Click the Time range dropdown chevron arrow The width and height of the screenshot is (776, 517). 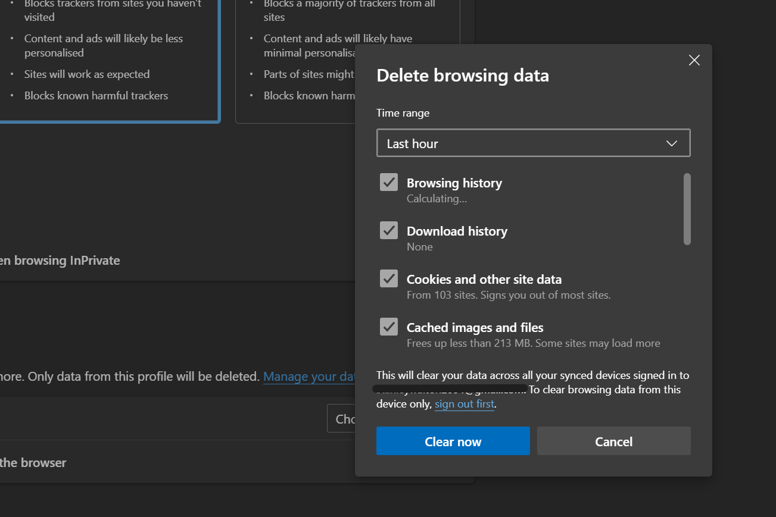[671, 143]
